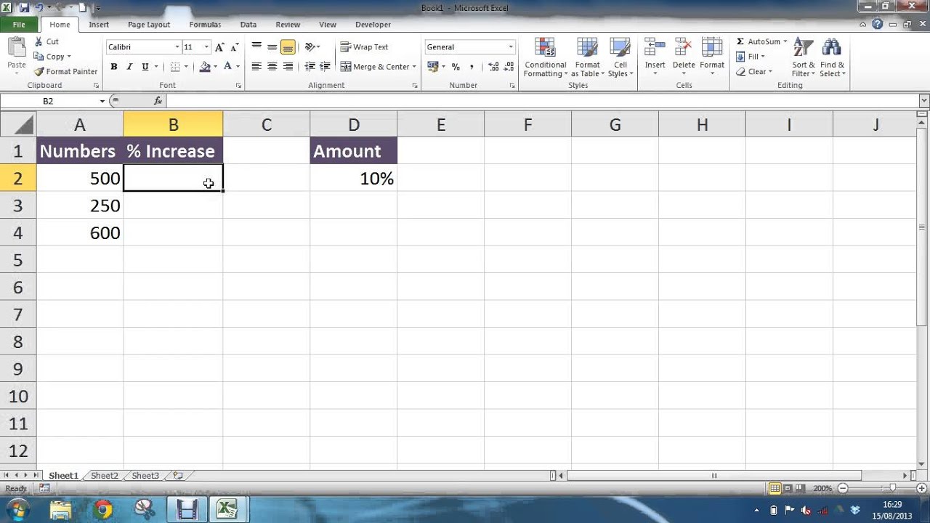
Task: Click the Cut command
Action: click(x=48, y=41)
